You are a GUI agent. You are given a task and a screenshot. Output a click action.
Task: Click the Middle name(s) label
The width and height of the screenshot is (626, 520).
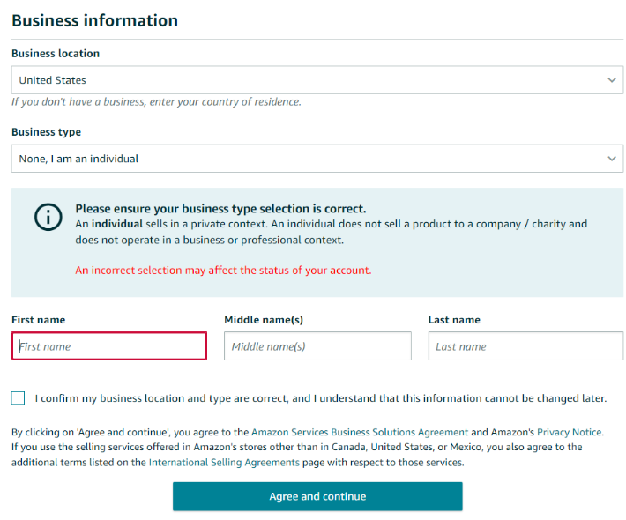pos(264,320)
